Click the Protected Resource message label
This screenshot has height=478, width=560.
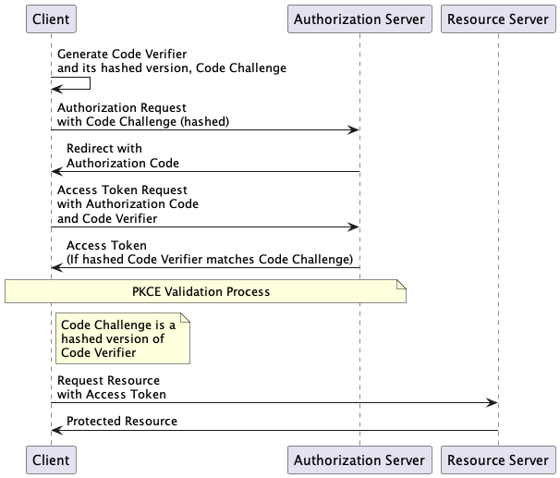[x=122, y=422]
